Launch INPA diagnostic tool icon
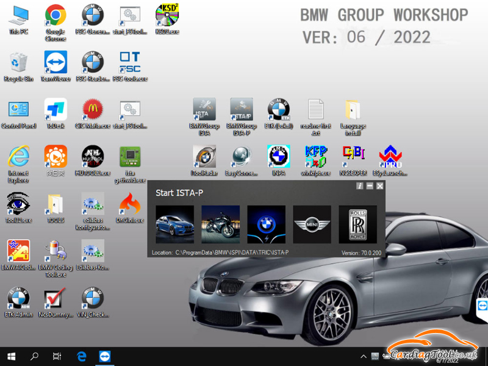Image resolution: width=488 pixels, height=366 pixels. (x=279, y=161)
